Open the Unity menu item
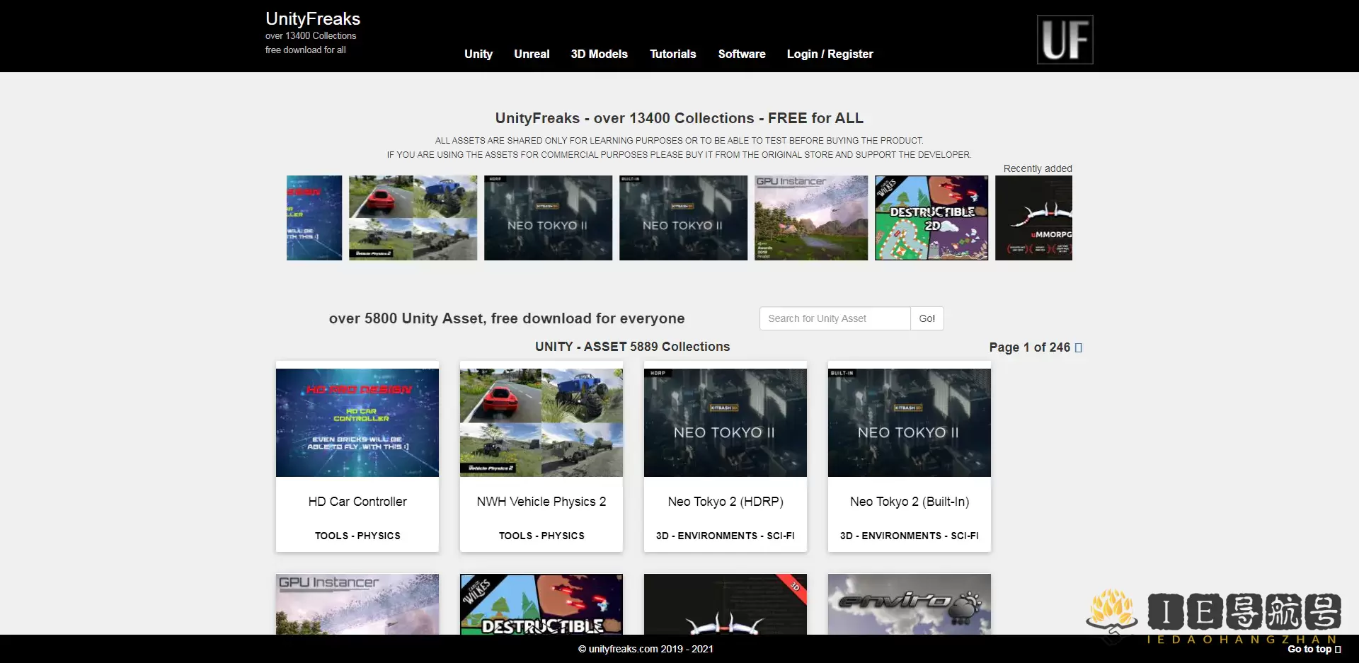The image size is (1359, 663). pos(478,54)
